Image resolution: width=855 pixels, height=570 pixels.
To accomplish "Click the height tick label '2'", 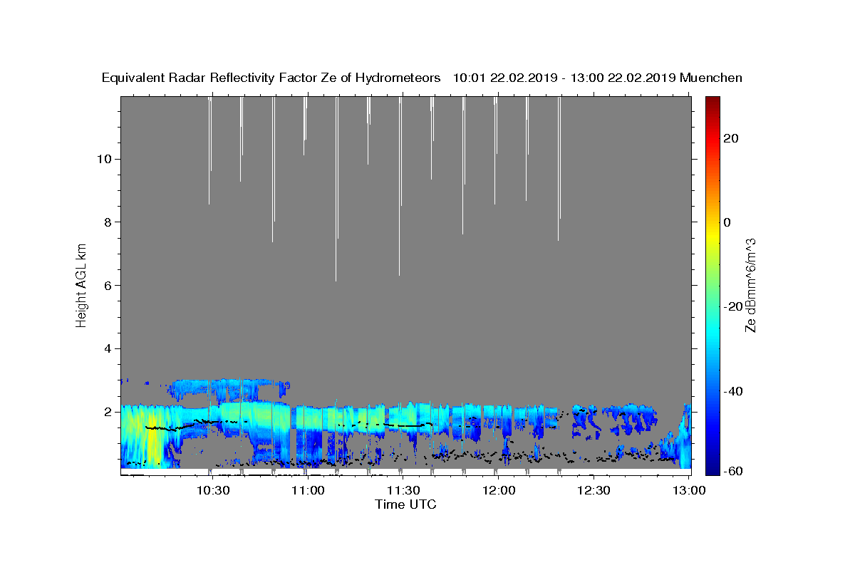I will pyautogui.click(x=108, y=412).
